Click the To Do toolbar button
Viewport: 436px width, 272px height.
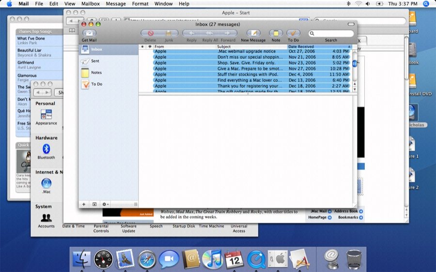294,33
